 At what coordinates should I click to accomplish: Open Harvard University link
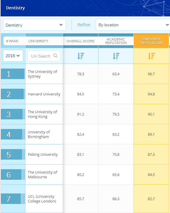(44, 94)
